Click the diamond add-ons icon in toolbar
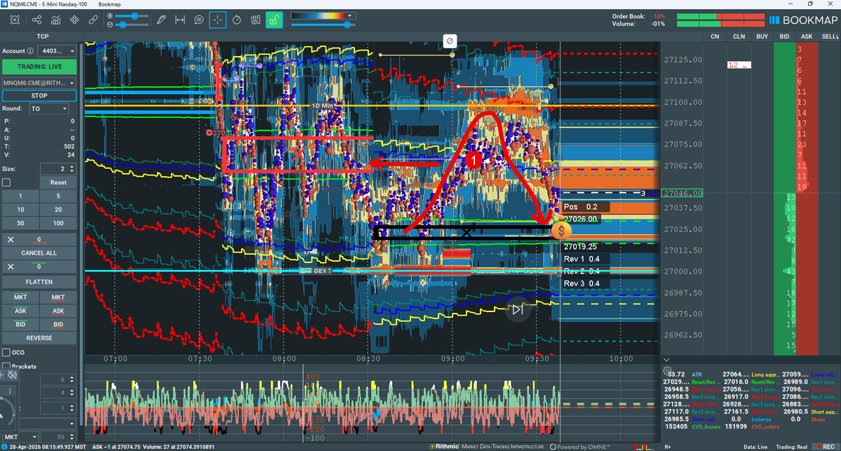The image size is (841, 451). pos(74,20)
